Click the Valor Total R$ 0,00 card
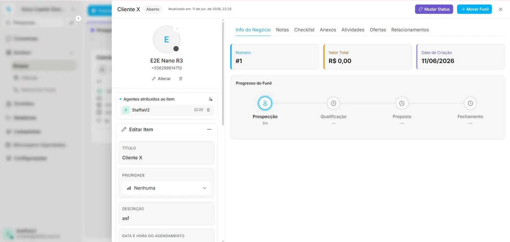Image resolution: width=510 pixels, height=242 pixels. pos(368,57)
